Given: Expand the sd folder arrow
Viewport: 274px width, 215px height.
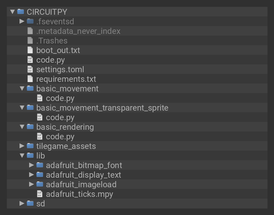Looking at the screenshot, I should coord(22,203).
